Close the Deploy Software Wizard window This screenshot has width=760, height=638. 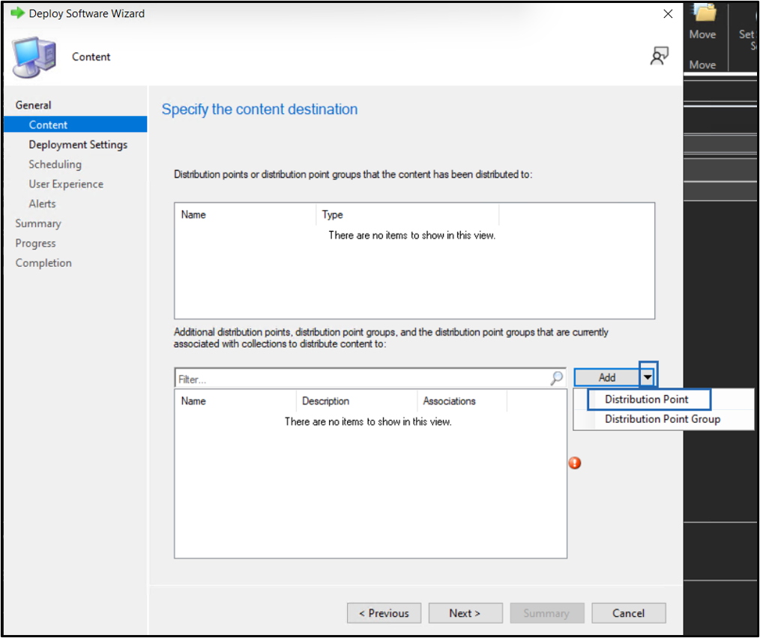pyautogui.click(x=668, y=13)
